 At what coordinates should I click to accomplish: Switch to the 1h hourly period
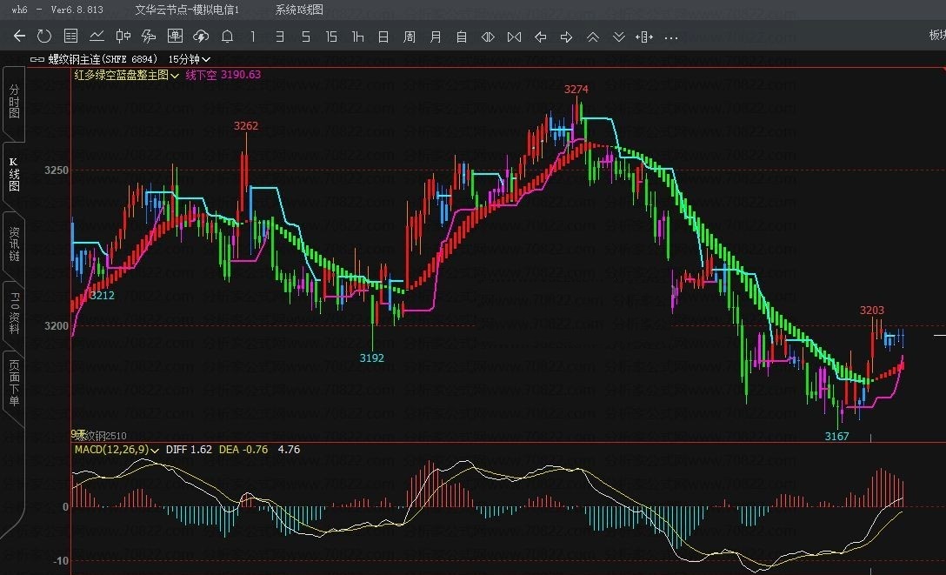pyautogui.click(x=357, y=37)
